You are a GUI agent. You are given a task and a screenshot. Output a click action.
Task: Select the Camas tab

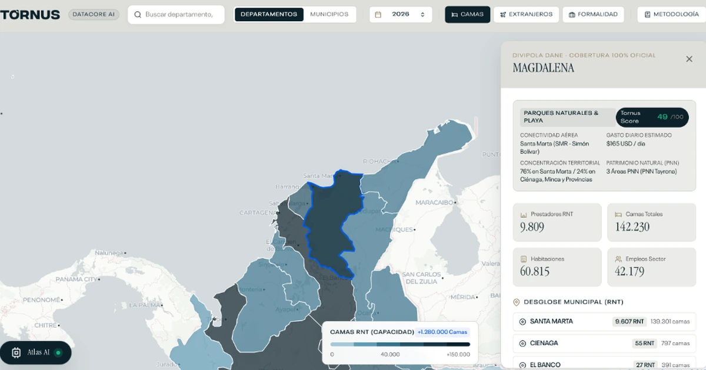[x=467, y=15]
